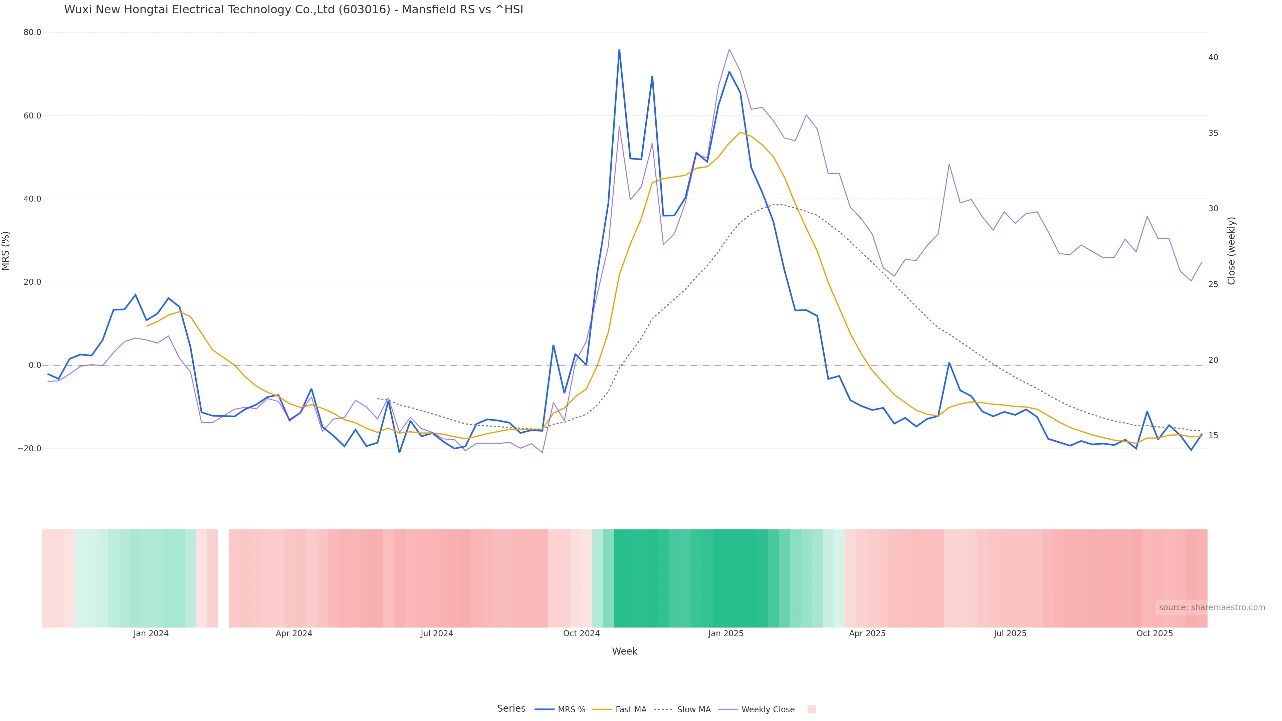The width and height of the screenshot is (1282, 721).
Task: Click the Oct 2024 x-axis label
Action: click(581, 634)
